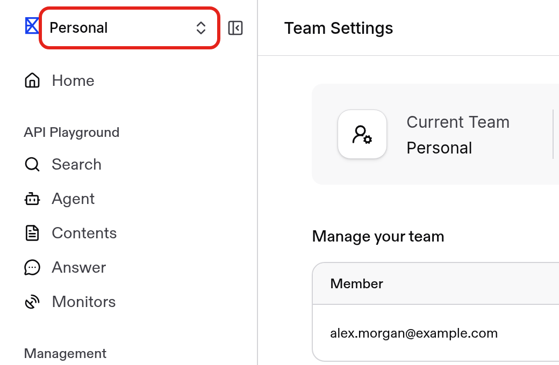Click the 'Manage your team' heading

(378, 237)
